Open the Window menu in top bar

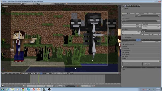[x=14, y=4]
